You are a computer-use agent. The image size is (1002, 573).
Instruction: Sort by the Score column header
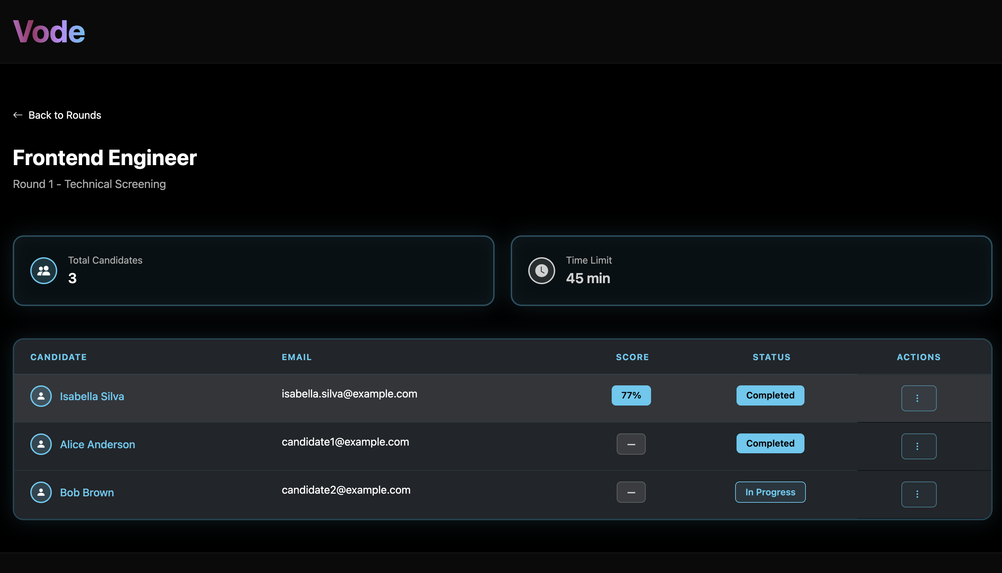(x=632, y=357)
